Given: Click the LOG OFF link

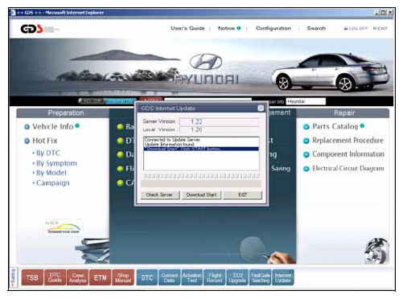Looking at the screenshot, I should click(356, 28).
